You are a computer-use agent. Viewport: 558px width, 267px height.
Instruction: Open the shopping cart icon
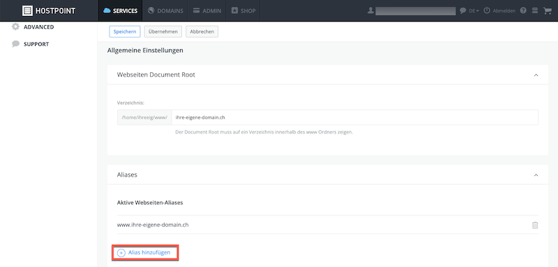tap(547, 10)
